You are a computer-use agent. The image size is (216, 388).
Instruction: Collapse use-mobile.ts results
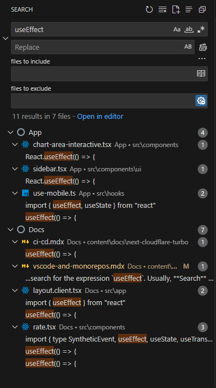coord(15,193)
